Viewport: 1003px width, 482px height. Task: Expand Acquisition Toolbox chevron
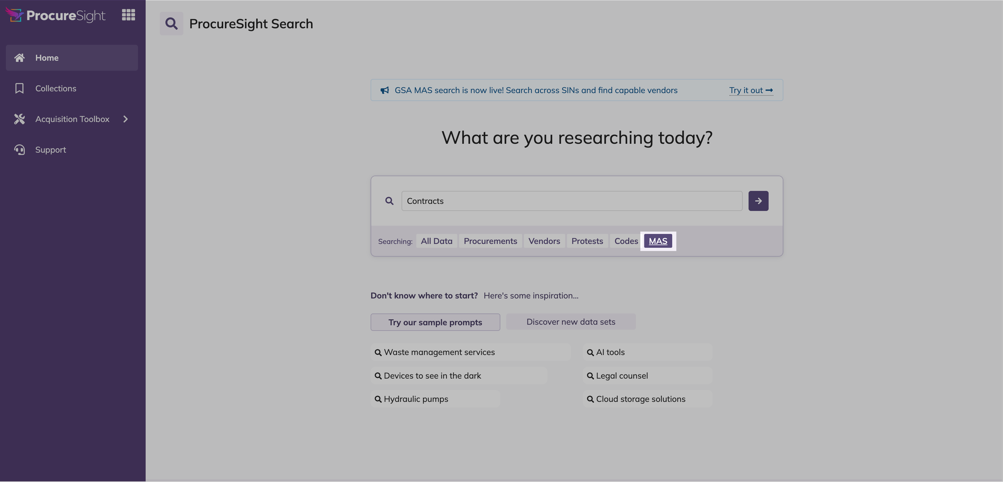click(x=125, y=119)
